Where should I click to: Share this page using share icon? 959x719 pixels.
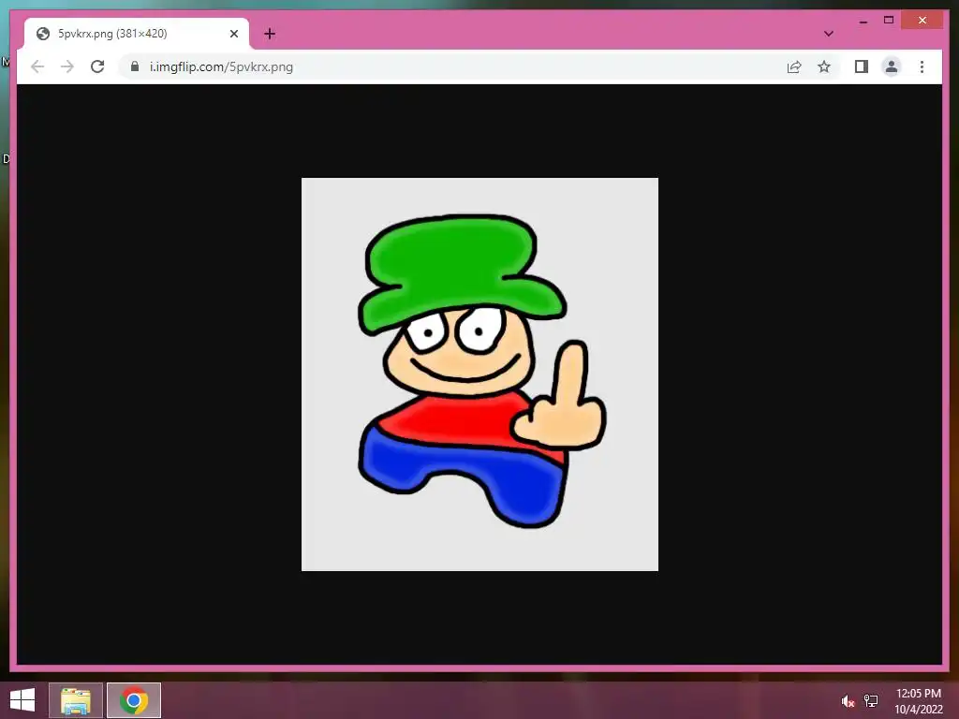point(794,66)
